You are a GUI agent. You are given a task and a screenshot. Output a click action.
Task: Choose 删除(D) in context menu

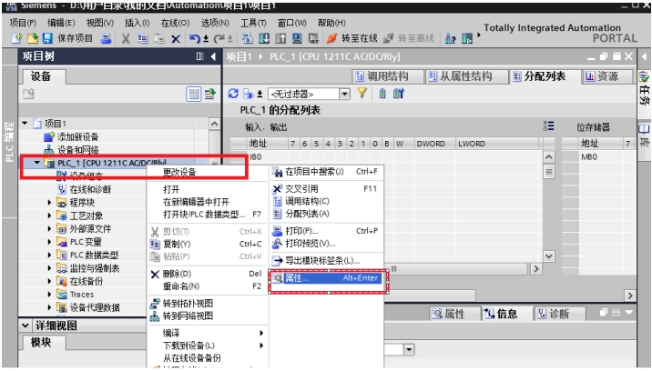coord(207,274)
